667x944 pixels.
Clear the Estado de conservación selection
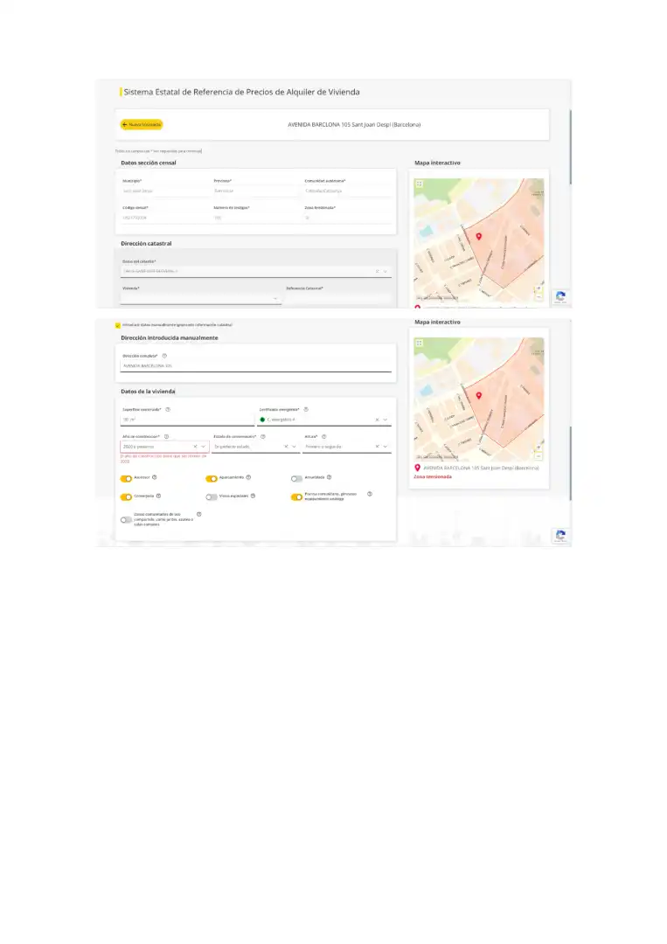pos(286,447)
